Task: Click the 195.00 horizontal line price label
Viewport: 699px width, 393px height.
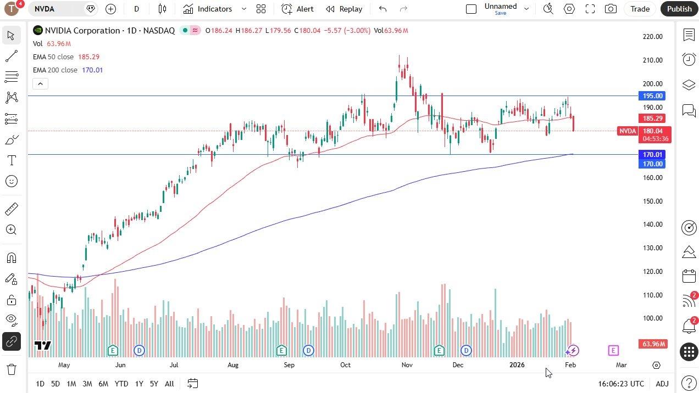Action: [652, 96]
